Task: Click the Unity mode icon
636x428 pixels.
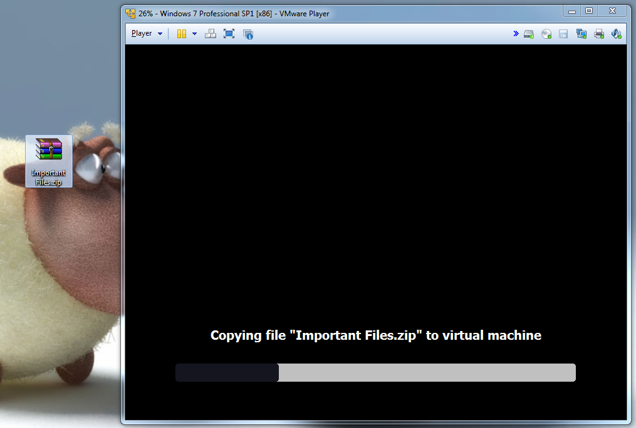Action: 248,34
